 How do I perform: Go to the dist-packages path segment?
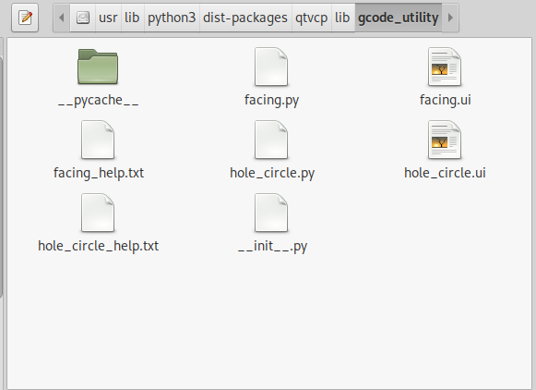(245, 18)
